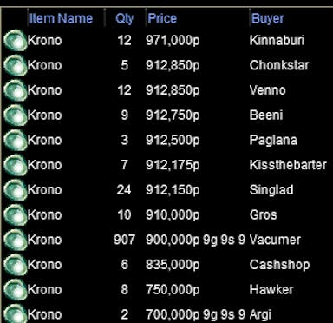Click the Krono icon for Singlad's 24 quantity
This screenshot has width=333, height=323.
click(16, 190)
